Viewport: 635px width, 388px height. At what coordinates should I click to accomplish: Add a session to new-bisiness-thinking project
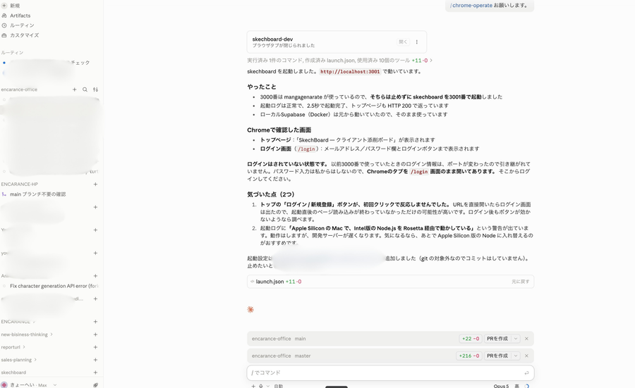[95, 334]
